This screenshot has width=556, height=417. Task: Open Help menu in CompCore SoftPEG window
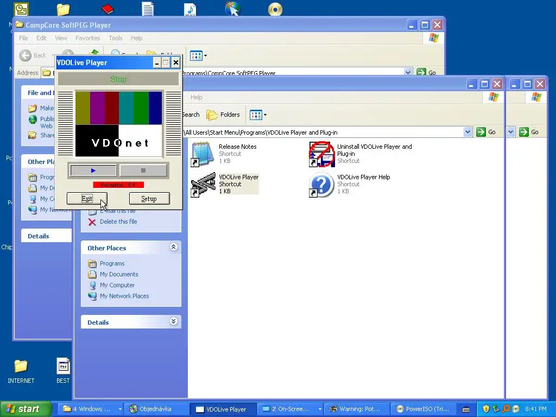pyautogui.click(x=136, y=38)
